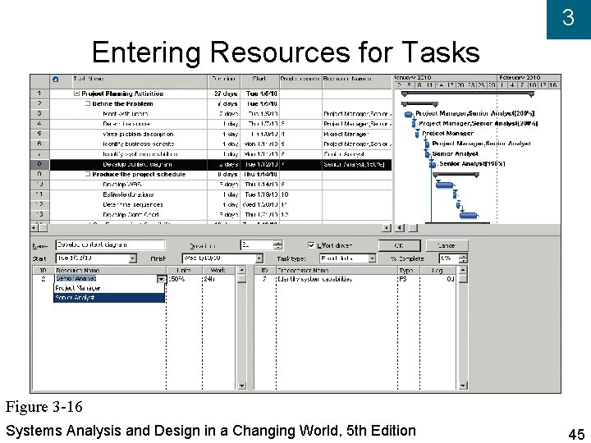Open the Finish date dropdown
591x443 pixels.
(259, 258)
